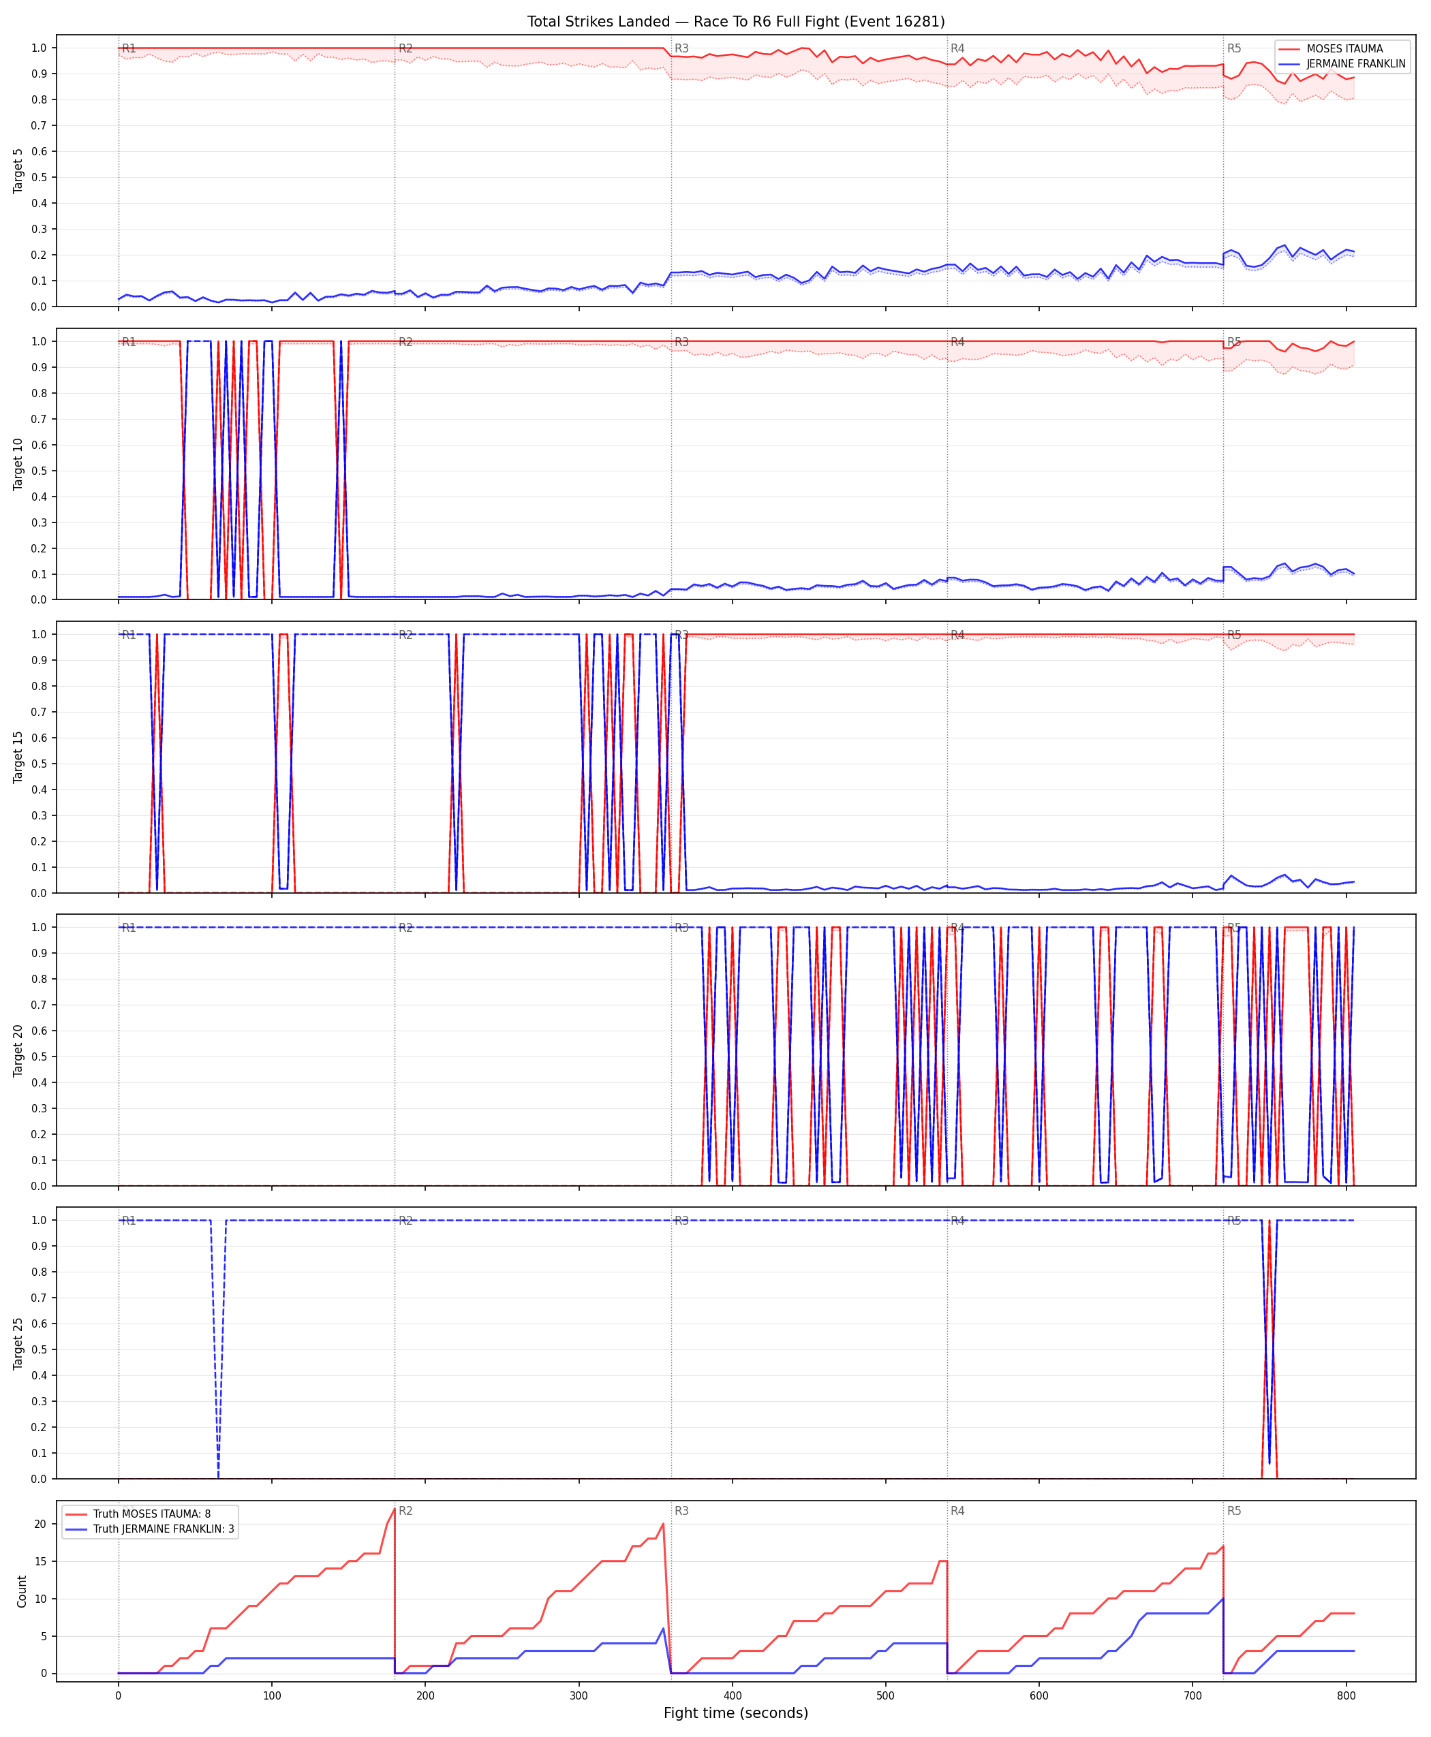Click the R3 round label in the Count panel
1431x1737 pixels.
pyautogui.click(x=681, y=1512)
